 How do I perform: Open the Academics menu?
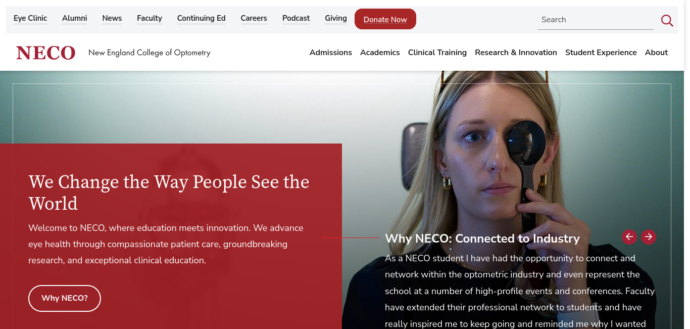tap(380, 53)
